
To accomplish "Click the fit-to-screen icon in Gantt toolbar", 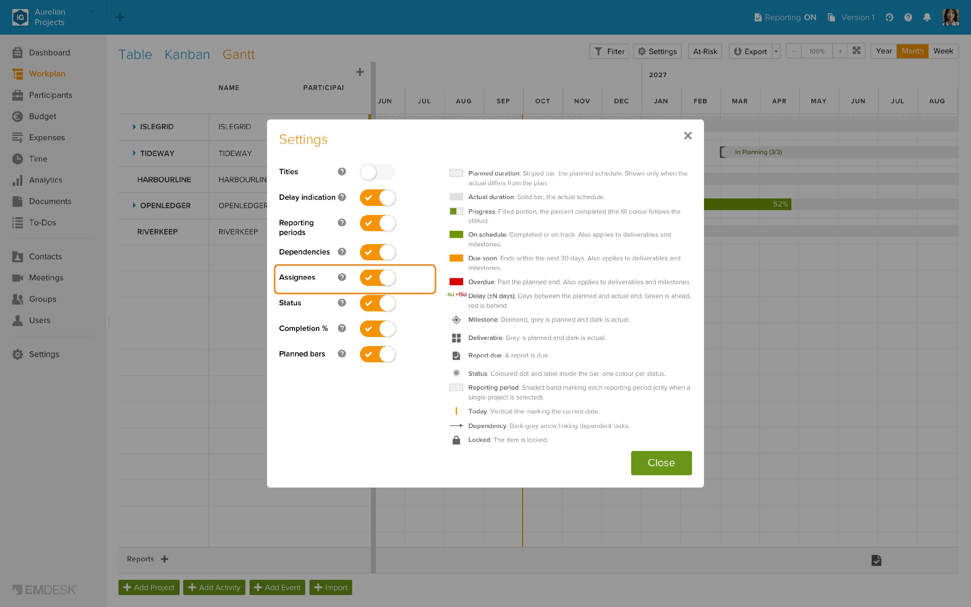I will 856,51.
